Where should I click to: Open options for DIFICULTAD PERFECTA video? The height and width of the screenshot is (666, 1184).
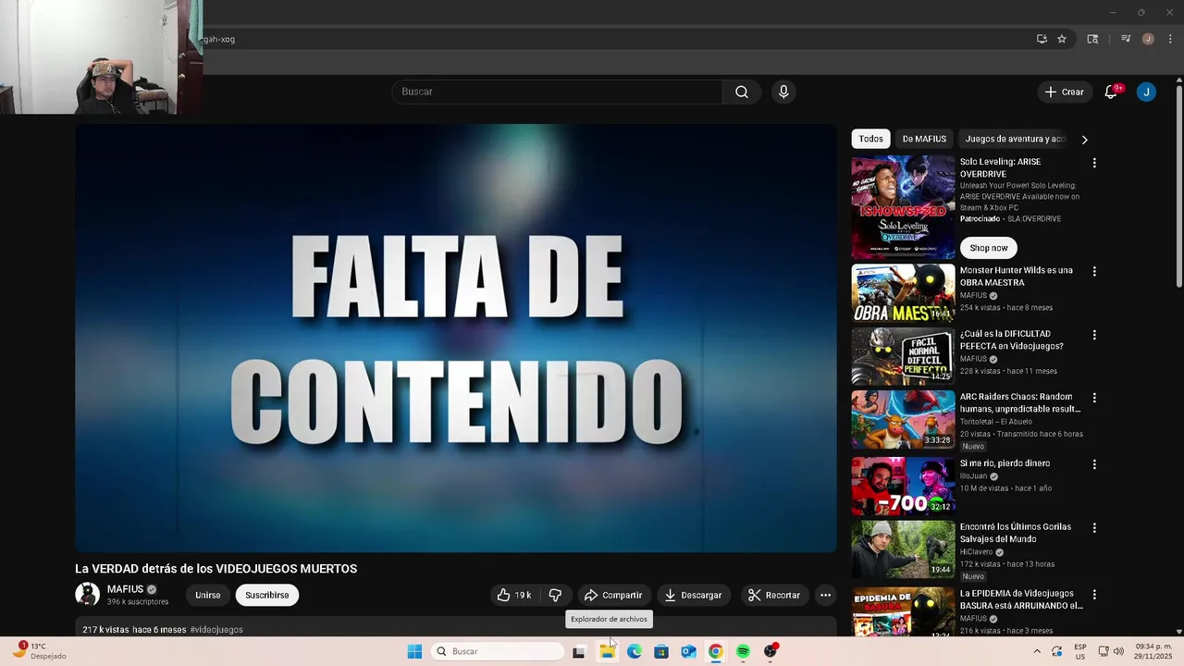pos(1094,335)
